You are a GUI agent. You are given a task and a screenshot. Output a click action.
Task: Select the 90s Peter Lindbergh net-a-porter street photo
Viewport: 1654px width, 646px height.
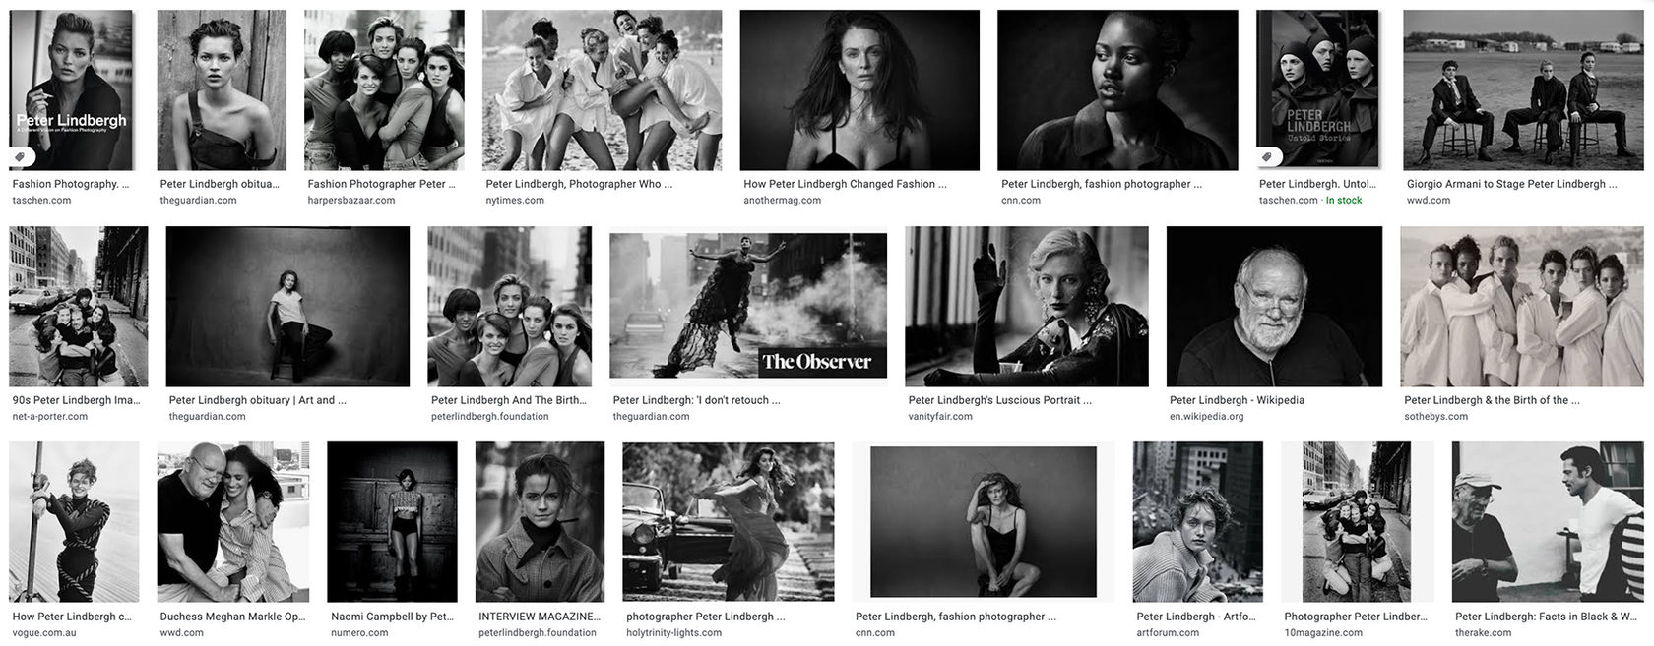point(78,307)
